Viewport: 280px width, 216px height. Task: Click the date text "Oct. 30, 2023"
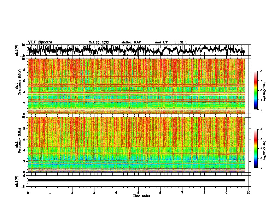(x=99, y=42)
